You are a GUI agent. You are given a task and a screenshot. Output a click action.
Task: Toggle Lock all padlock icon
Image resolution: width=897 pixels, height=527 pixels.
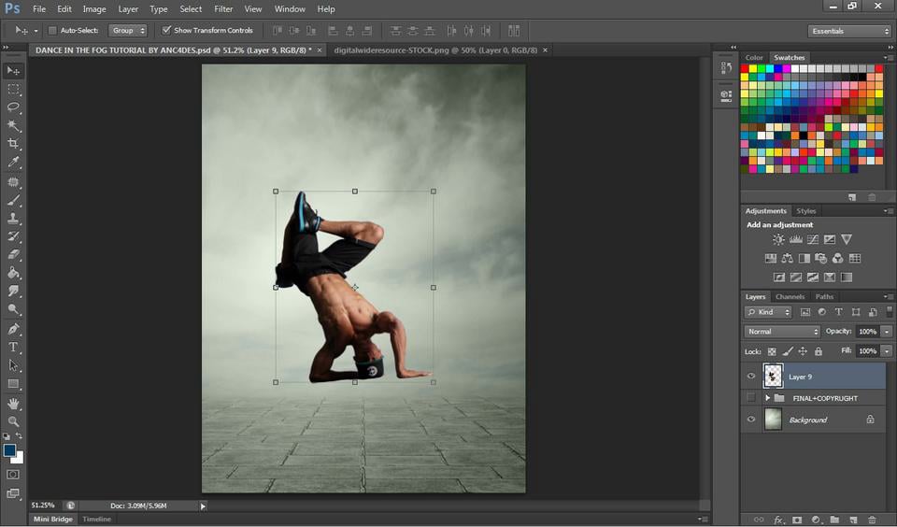[819, 351]
